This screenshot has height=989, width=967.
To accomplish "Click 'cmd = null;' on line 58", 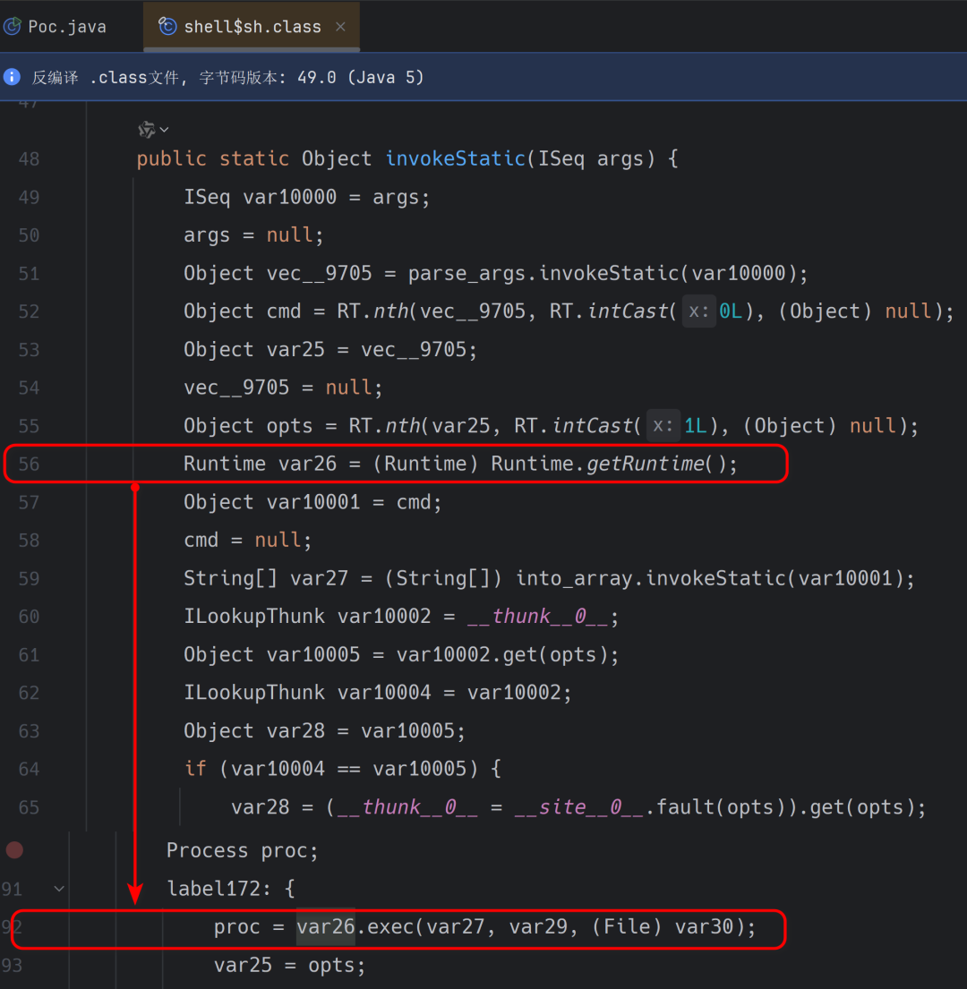I will click(x=248, y=540).
